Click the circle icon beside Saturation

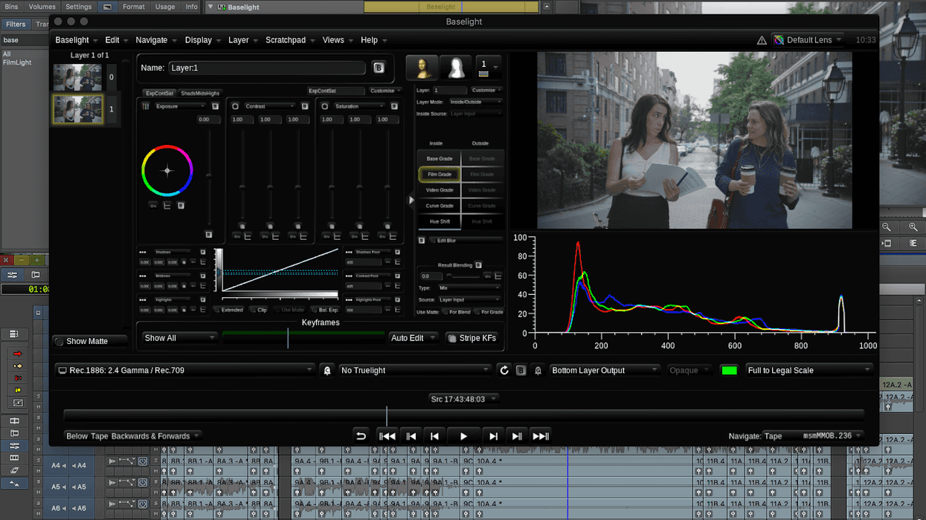click(324, 106)
